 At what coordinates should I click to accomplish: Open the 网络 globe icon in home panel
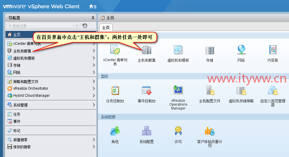[241, 50]
